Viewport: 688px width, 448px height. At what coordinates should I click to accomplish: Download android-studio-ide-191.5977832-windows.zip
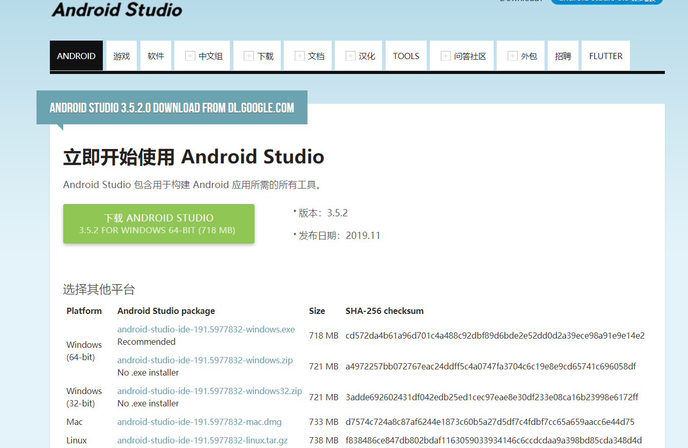coord(205,360)
